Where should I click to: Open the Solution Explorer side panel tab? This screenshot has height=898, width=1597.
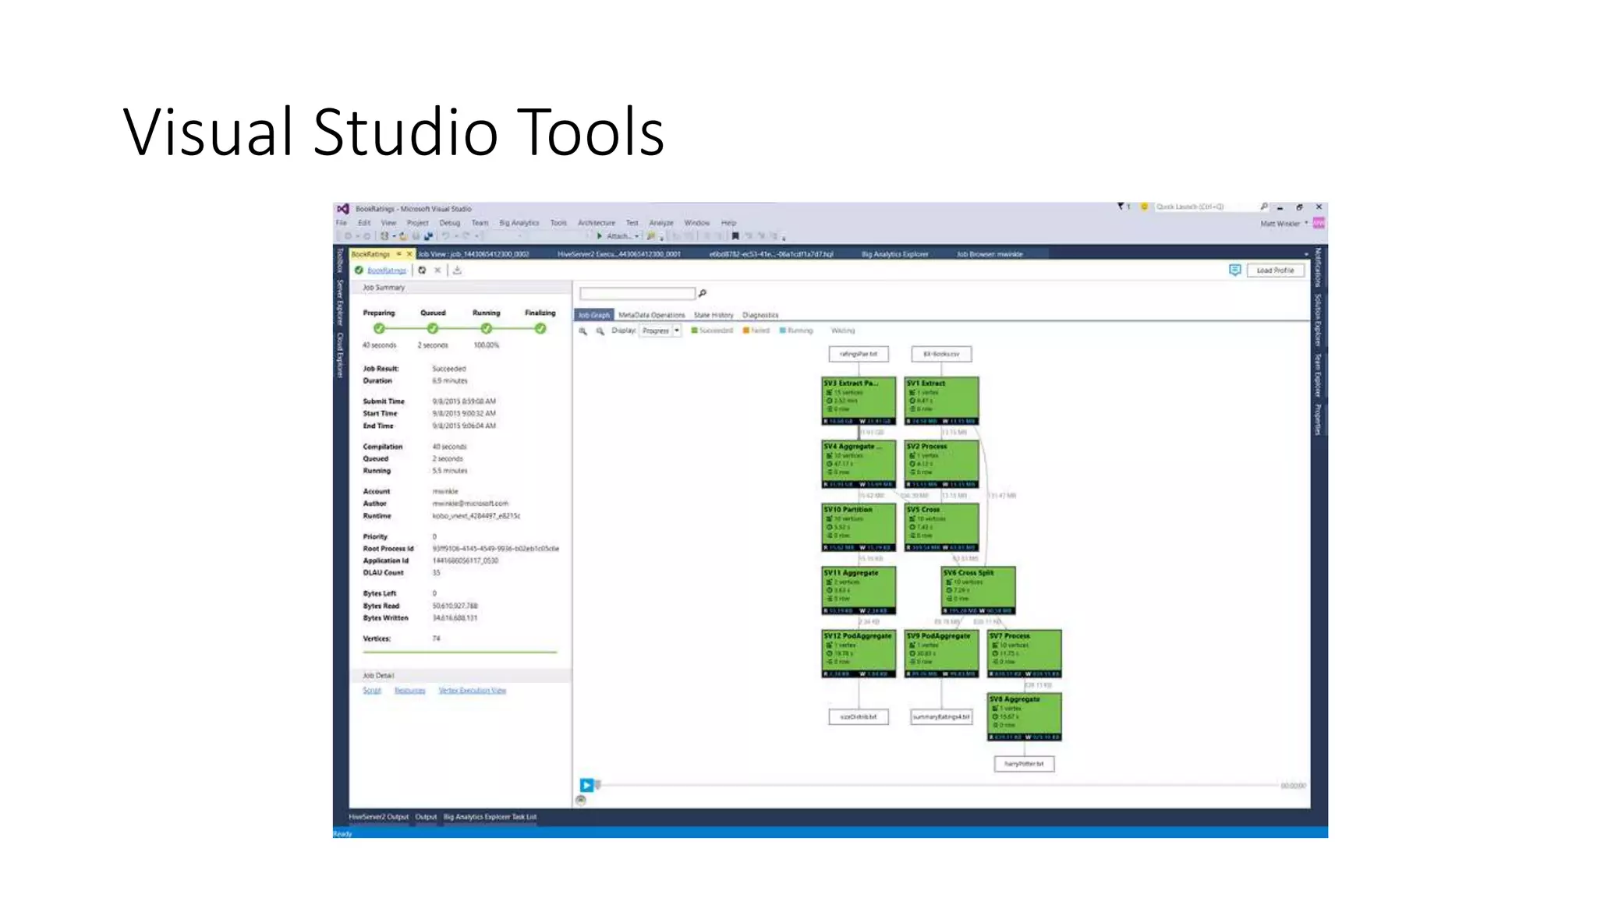point(1318,320)
